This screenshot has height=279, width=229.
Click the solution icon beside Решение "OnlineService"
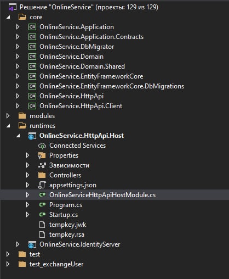[13, 7]
